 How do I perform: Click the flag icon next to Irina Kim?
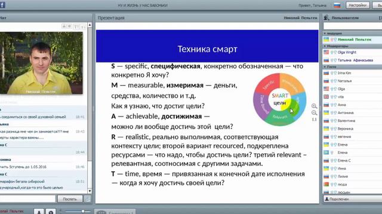pos(326,73)
